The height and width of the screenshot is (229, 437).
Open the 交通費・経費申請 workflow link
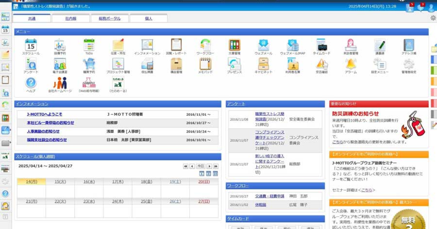tap(270, 196)
